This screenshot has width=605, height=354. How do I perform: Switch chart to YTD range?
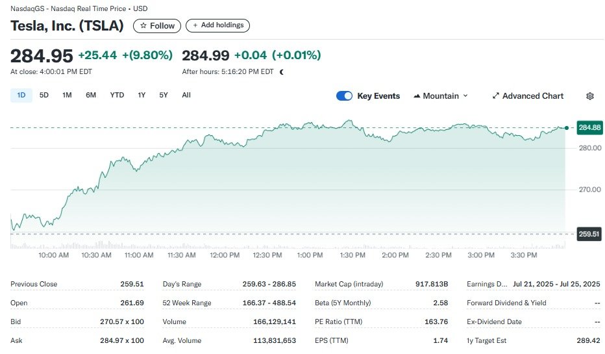coord(117,95)
